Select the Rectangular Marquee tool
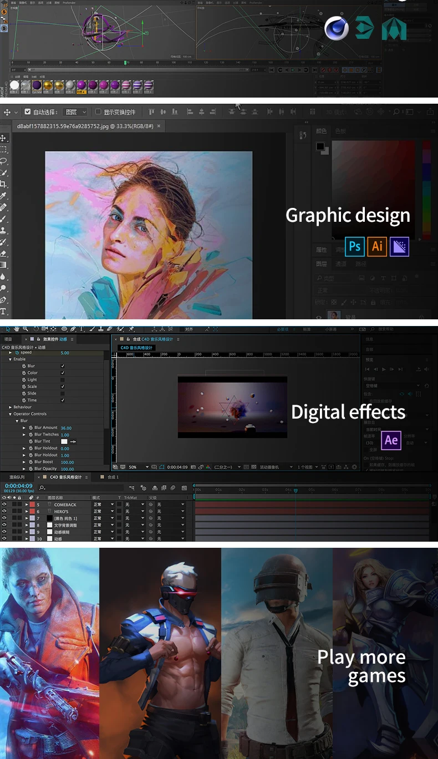The height and width of the screenshot is (759, 438). (x=3, y=150)
